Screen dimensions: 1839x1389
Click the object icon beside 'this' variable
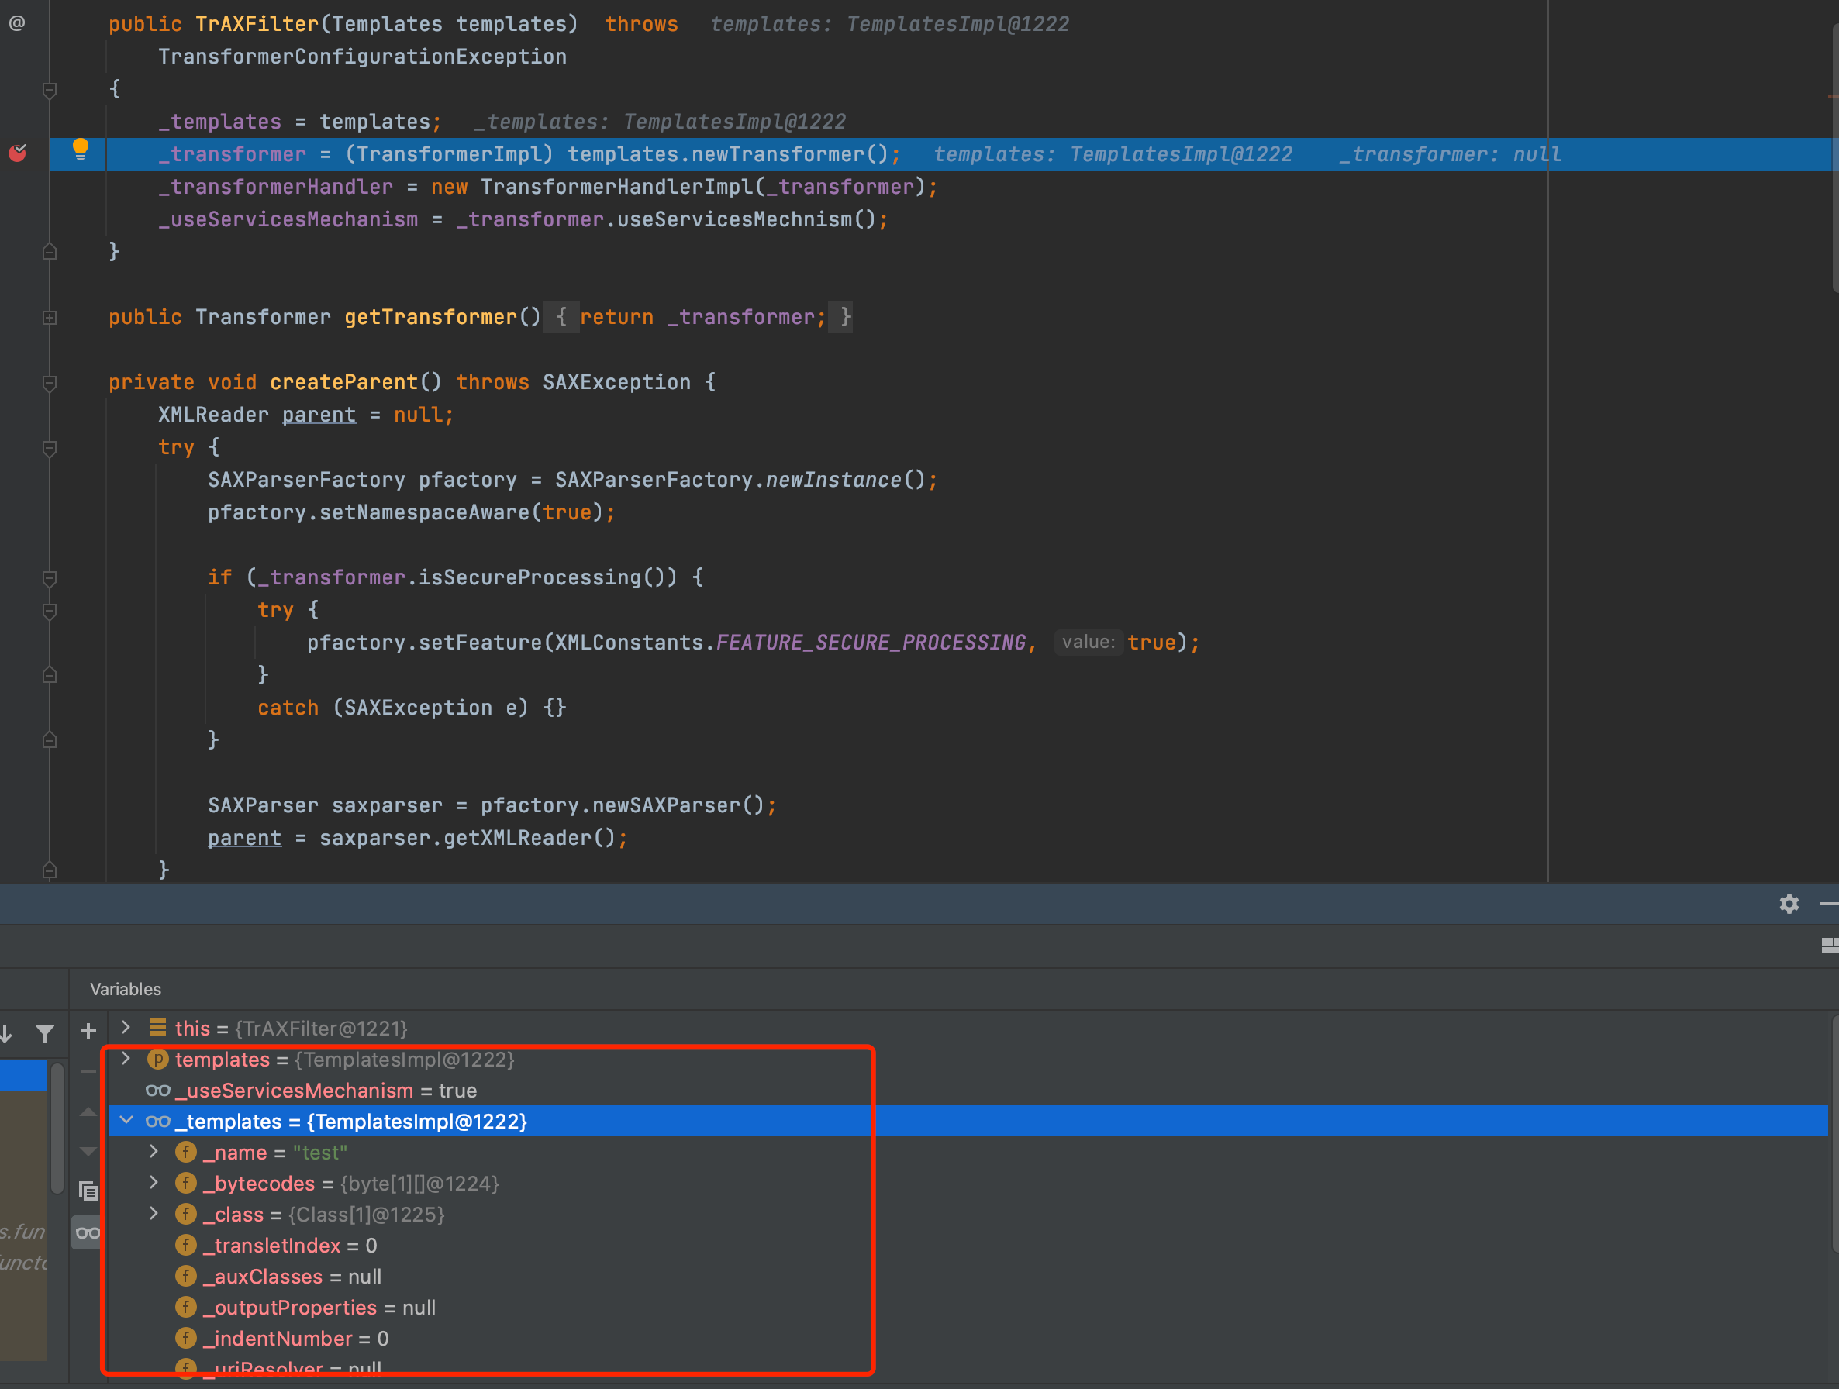pos(158,1029)
